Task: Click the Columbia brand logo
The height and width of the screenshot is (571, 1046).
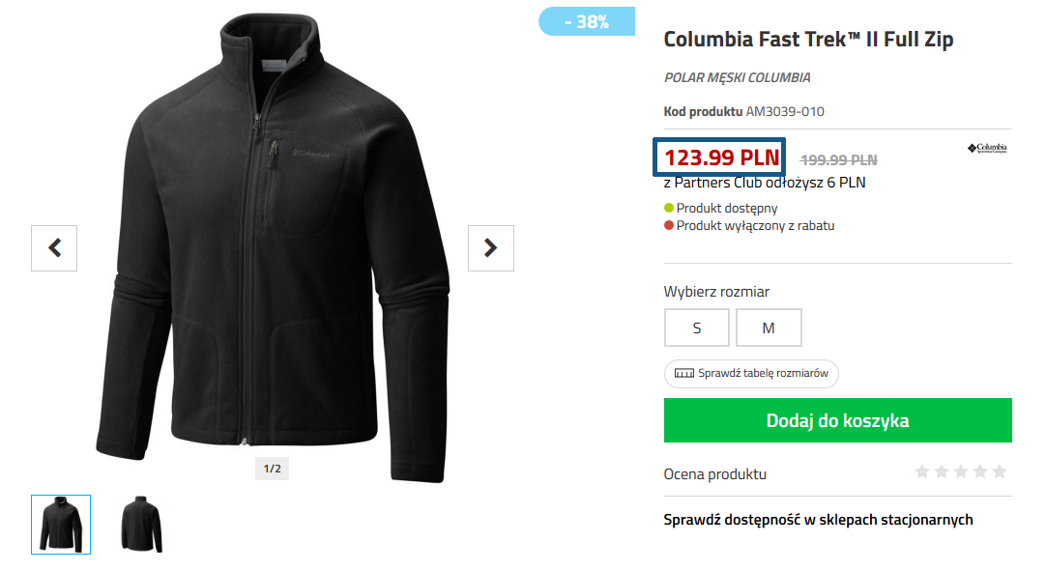Action: (987, 149)
